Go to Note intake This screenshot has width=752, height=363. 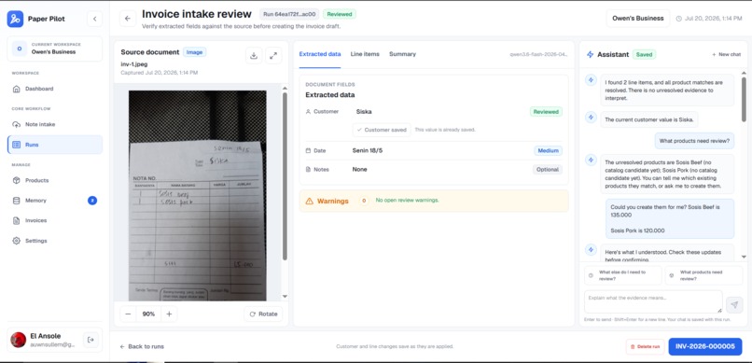tap(55, 124)
